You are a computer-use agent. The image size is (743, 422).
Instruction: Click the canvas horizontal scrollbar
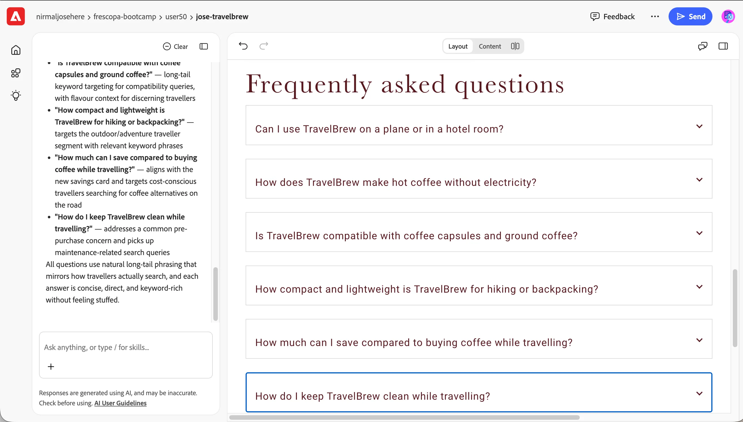pos(404,417)
